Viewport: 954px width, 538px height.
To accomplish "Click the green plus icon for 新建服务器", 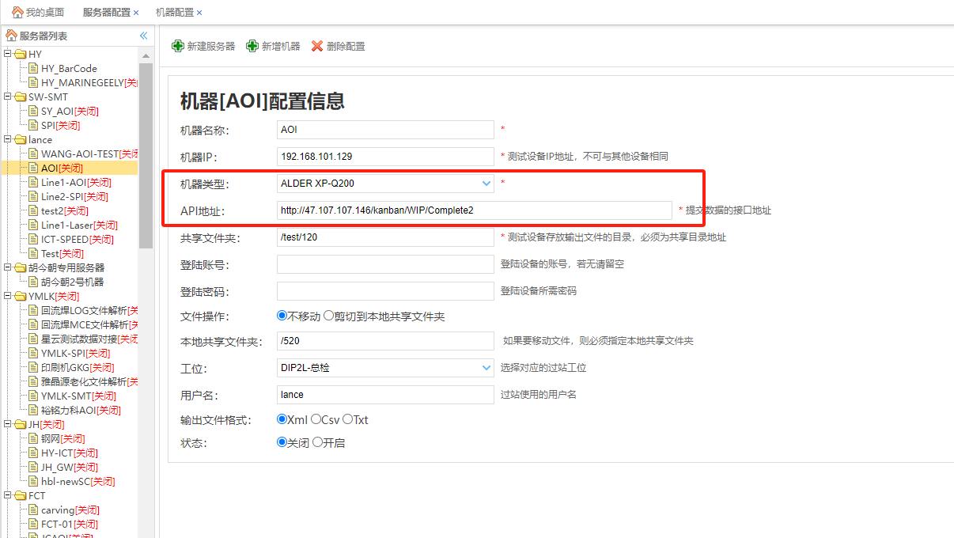I will (178, 47).
